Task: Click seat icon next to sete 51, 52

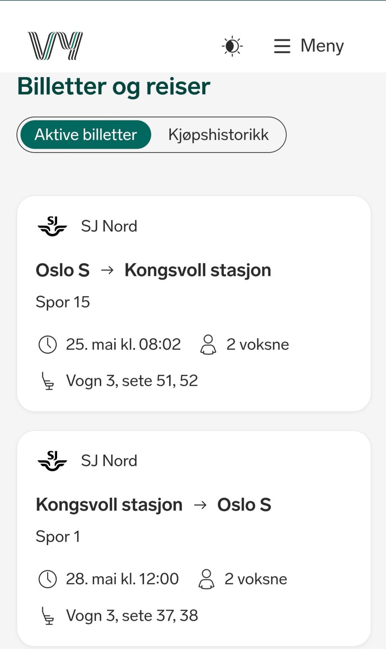Action: (x=48, y=381)
